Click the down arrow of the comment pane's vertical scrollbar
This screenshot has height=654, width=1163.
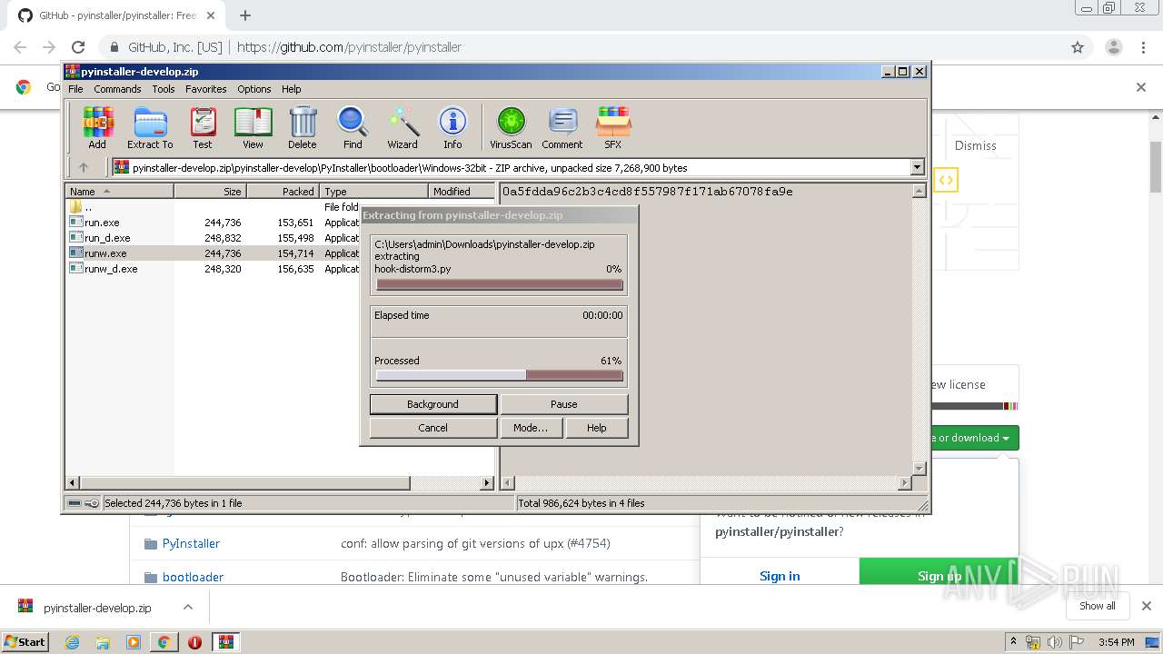click(919, 469)
